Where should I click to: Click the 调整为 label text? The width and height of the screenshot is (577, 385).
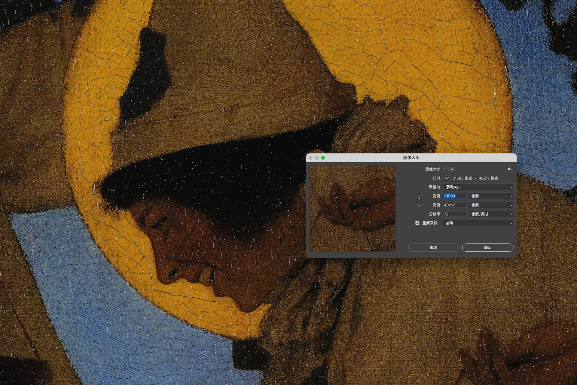click(x=435, y=187)
